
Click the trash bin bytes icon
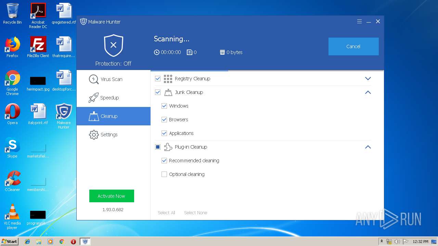click(x=222, y=52)
